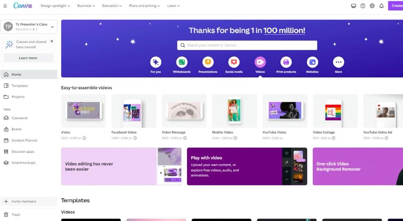Click the info icon under Mobile Video
Image resolution: width=403 pixels, height=221 pixels.
tap(235, 138)
